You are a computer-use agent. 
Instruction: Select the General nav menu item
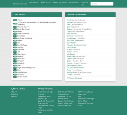click(x=55, y=3)
